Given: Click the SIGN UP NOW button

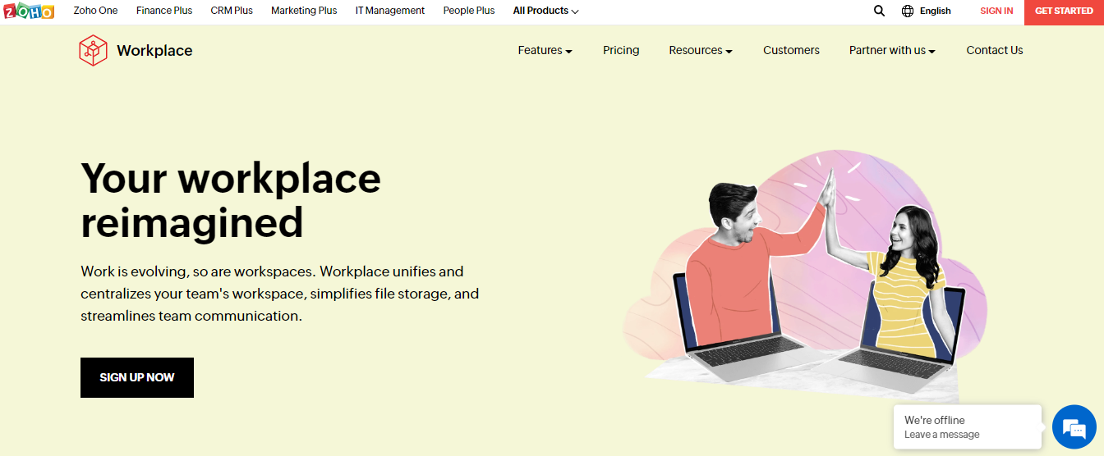Looking at the screenshot, I should pyautogui.click(x=137, y=377).
